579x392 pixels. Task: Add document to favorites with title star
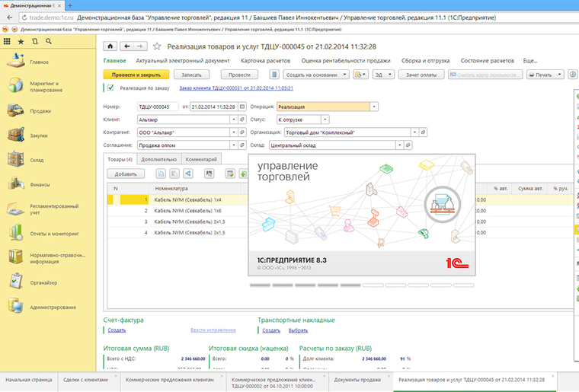158,46
